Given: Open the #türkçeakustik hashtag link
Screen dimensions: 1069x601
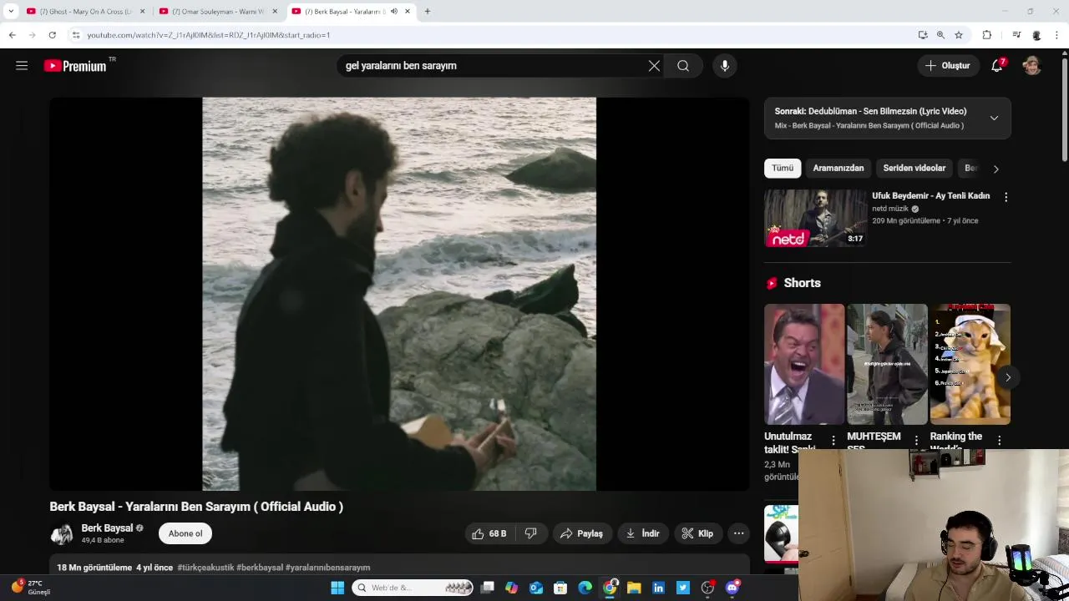Looking at the screenshot, I should pyautogui.click(x=205, y=568).
